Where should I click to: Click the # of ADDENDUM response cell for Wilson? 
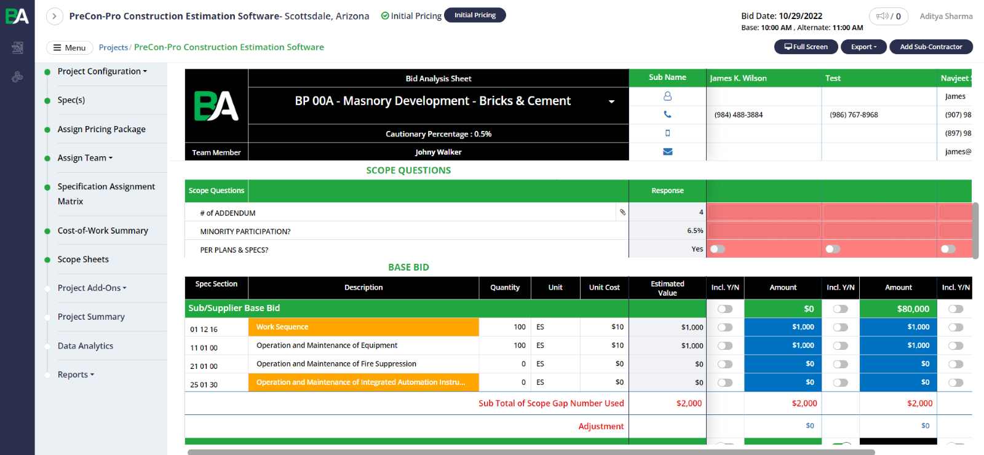pos(763,212)
